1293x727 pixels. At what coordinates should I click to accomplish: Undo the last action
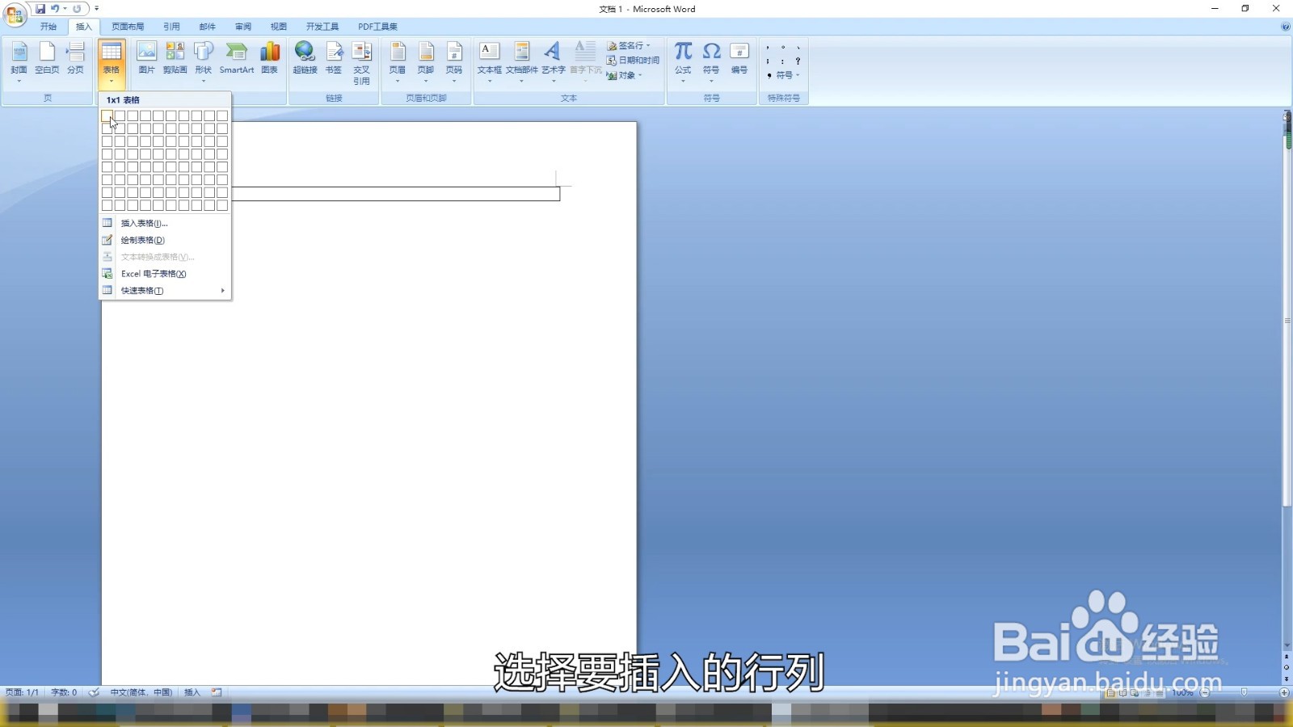(55, 9)
